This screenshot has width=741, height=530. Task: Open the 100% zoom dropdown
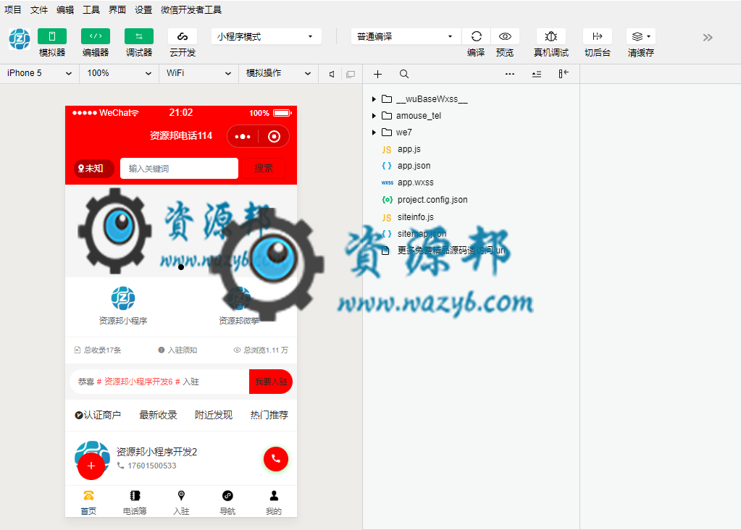coord(119,73)
